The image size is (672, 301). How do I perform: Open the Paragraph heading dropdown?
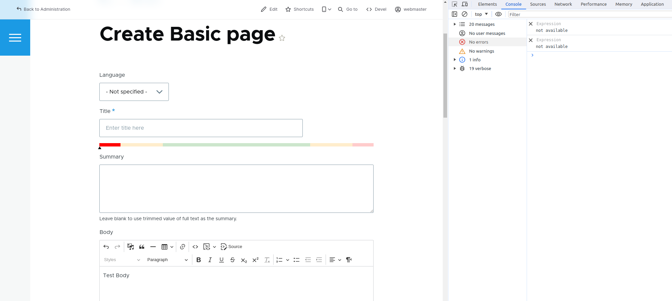pos(167,260)
